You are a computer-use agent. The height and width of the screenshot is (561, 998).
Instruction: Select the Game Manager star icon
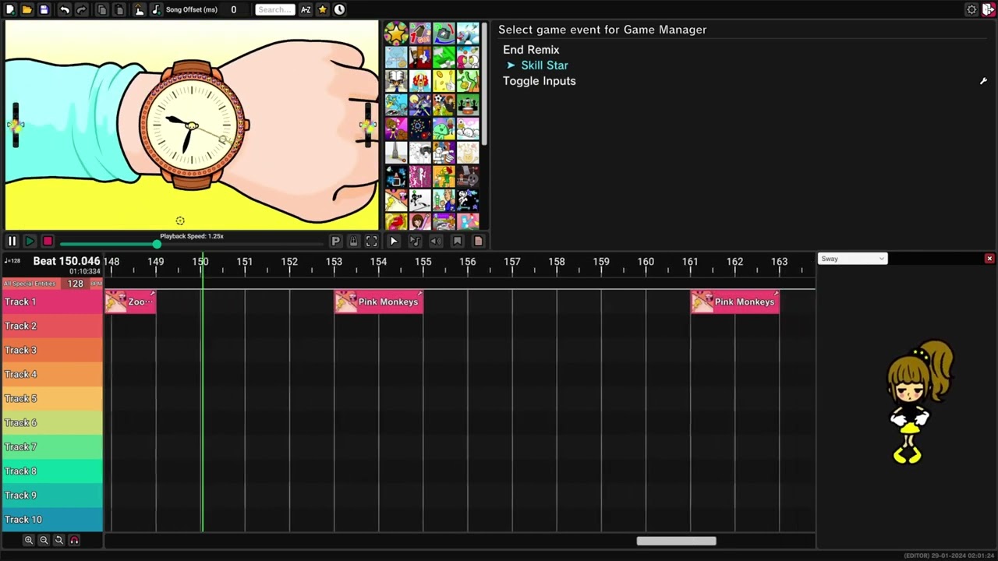coord(396,34)
